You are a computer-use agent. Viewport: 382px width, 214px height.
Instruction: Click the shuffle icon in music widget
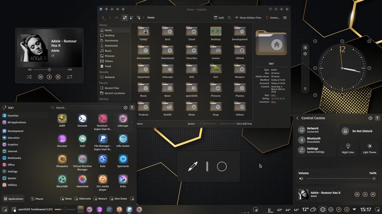pyautogui.click(x=29, y=77)
